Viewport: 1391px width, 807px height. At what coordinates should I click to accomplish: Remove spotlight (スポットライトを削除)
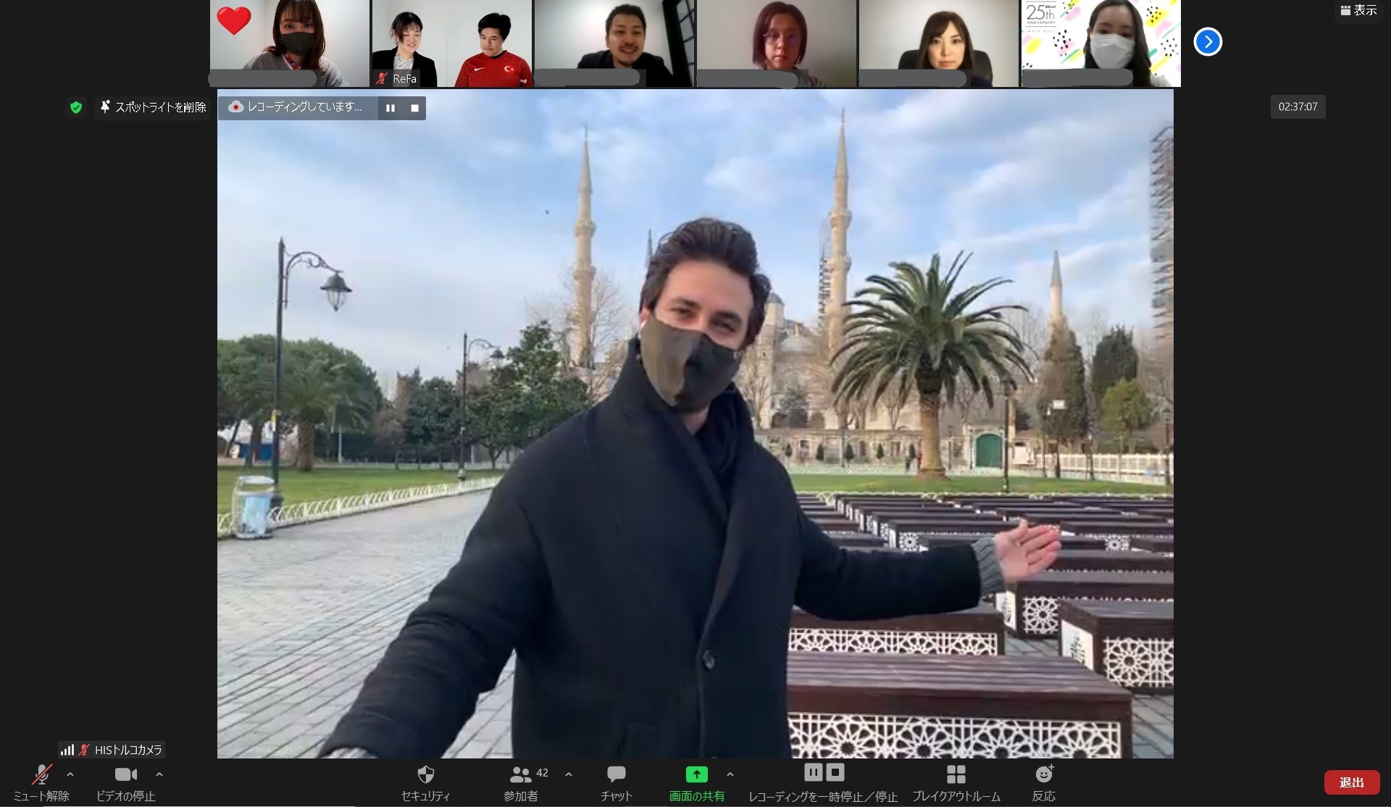(x=154, y=107)
